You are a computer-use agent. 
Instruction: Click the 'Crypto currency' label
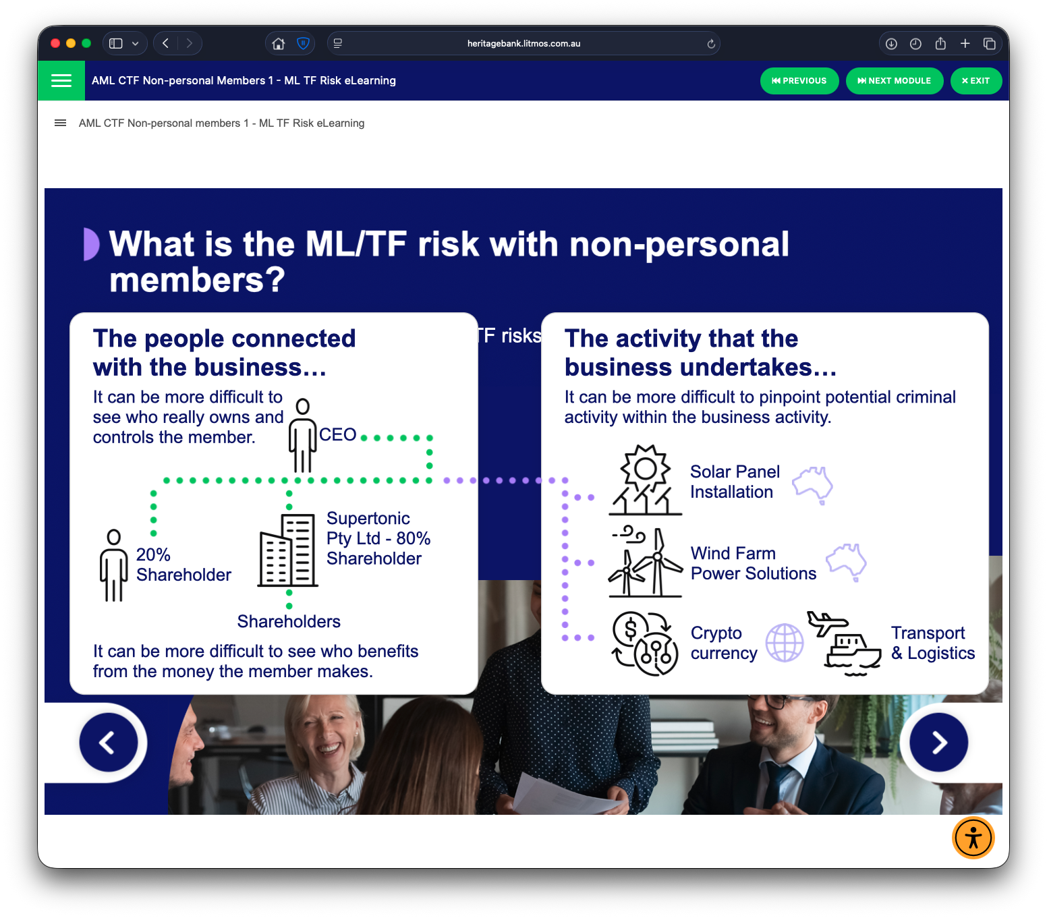click(x=724, y=643)
